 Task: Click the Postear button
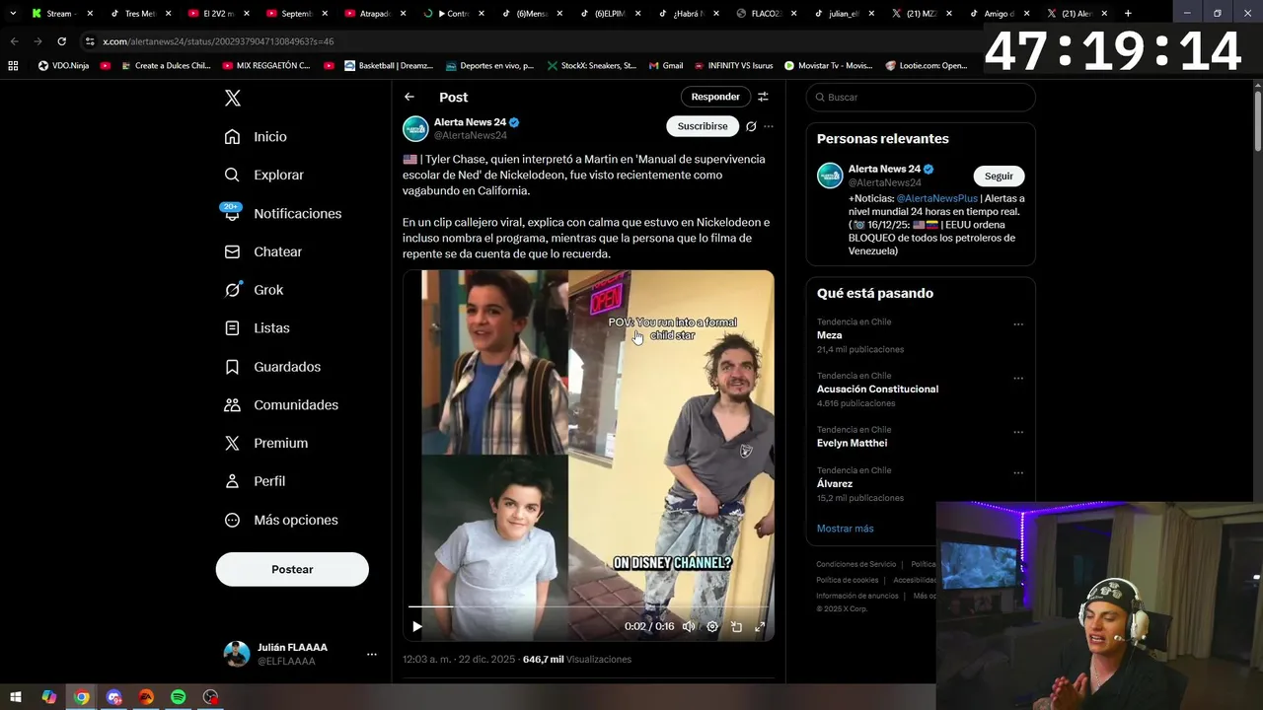pyautogui.click(x=292, y=569)
